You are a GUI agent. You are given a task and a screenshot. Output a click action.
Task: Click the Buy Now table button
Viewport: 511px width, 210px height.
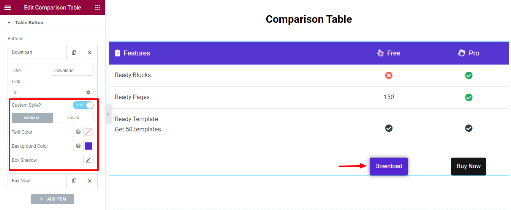(468, 166)
